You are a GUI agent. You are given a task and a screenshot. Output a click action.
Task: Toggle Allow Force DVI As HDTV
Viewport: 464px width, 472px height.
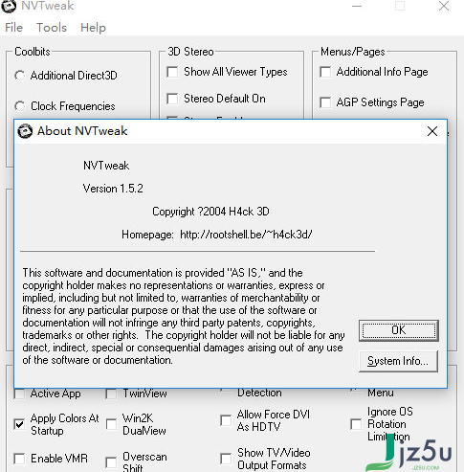226,420
